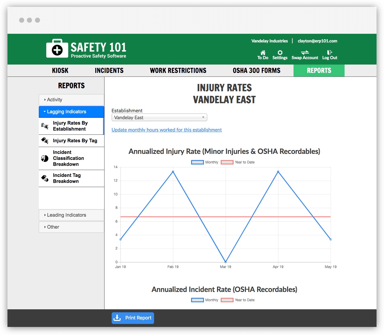
Task: Switch to the OSHA 300 Forms tab
Action: [x=256, y=71]
